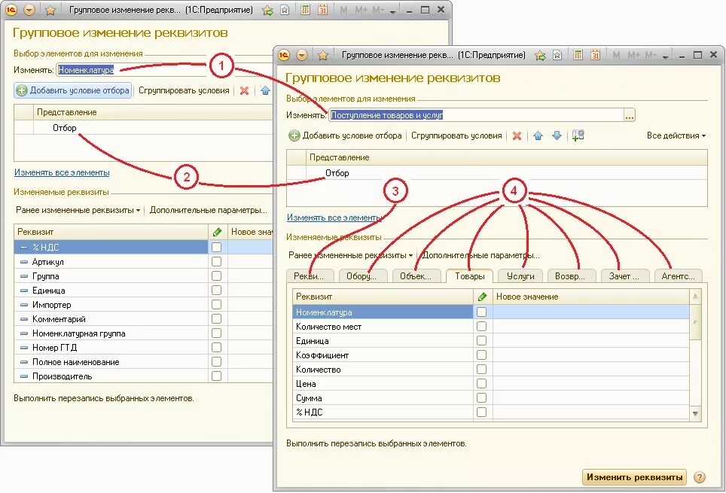Move condition up arrow in the front window
726x493 pixels.
coord(538,135)
